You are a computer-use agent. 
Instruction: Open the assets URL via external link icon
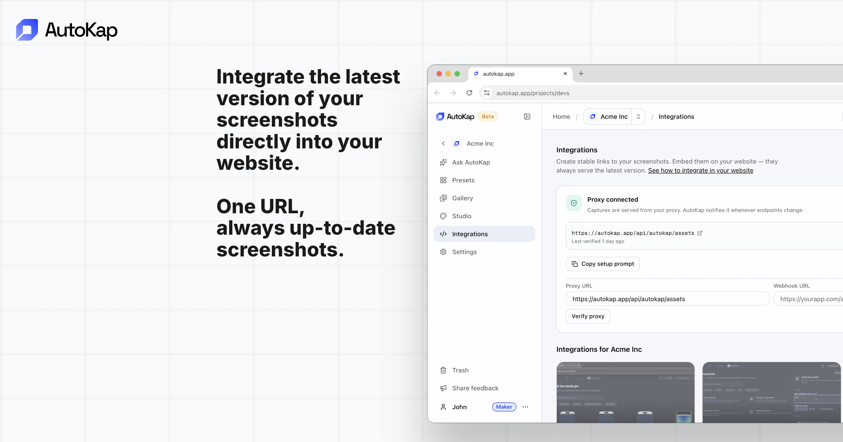[700, 233]
